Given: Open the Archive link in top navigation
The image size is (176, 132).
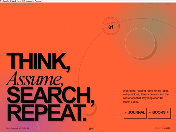Looking at the screenshot, I should 159,4.
